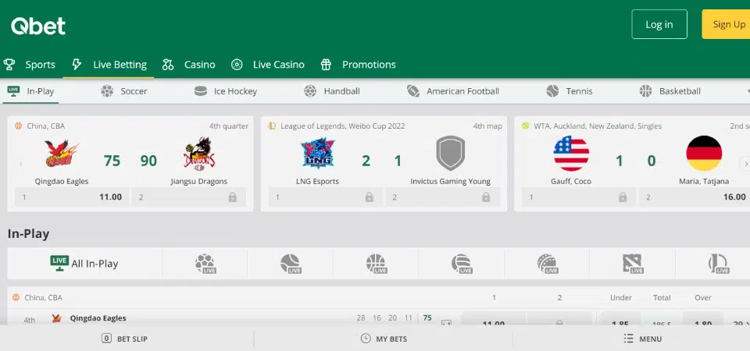Click the locked Jiangsu Dragons odds button
Image resolution: width=750 pixels, height=351 pixels.
[x=188, y=197]
